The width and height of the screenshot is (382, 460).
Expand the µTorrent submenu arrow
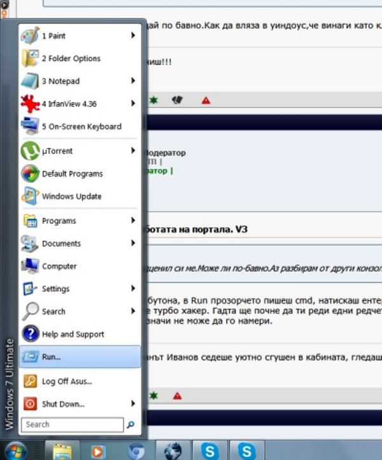click(133, 150)
